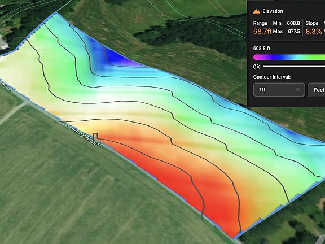This screenshot has height=244, width=325.
Task: Click the overlay opacity slider track near 0%
Action: (x=294, y=67)
